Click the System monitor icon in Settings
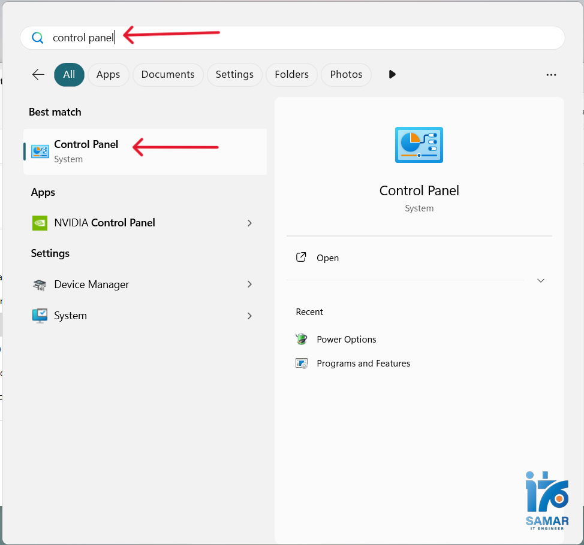 click(x=40, y=316)
